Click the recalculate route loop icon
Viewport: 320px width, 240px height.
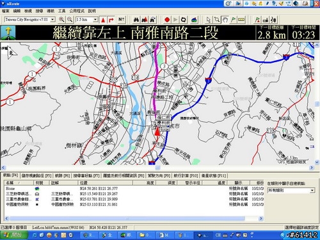183,20
